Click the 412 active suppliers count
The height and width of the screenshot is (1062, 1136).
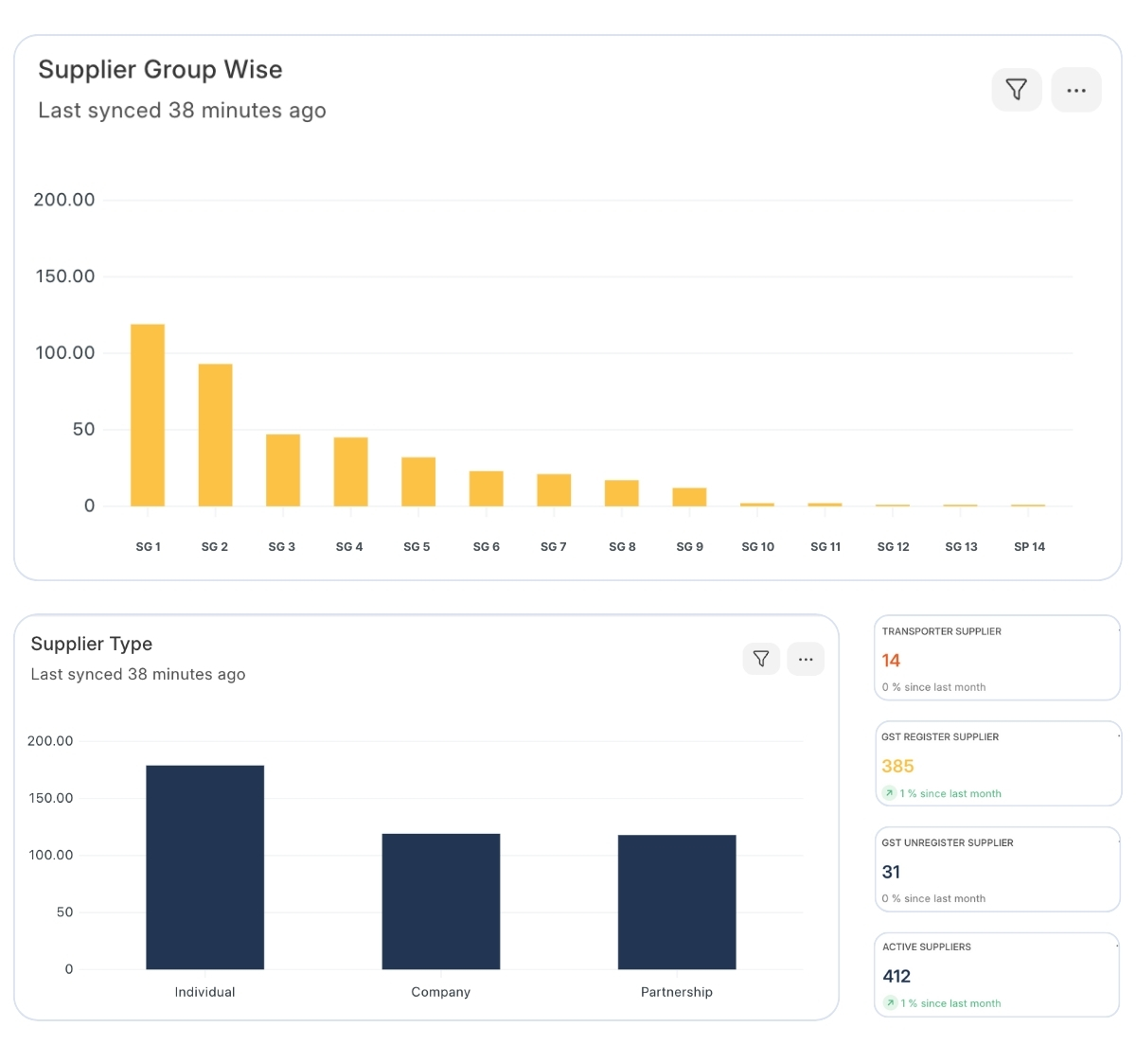[x=896, y=976]
